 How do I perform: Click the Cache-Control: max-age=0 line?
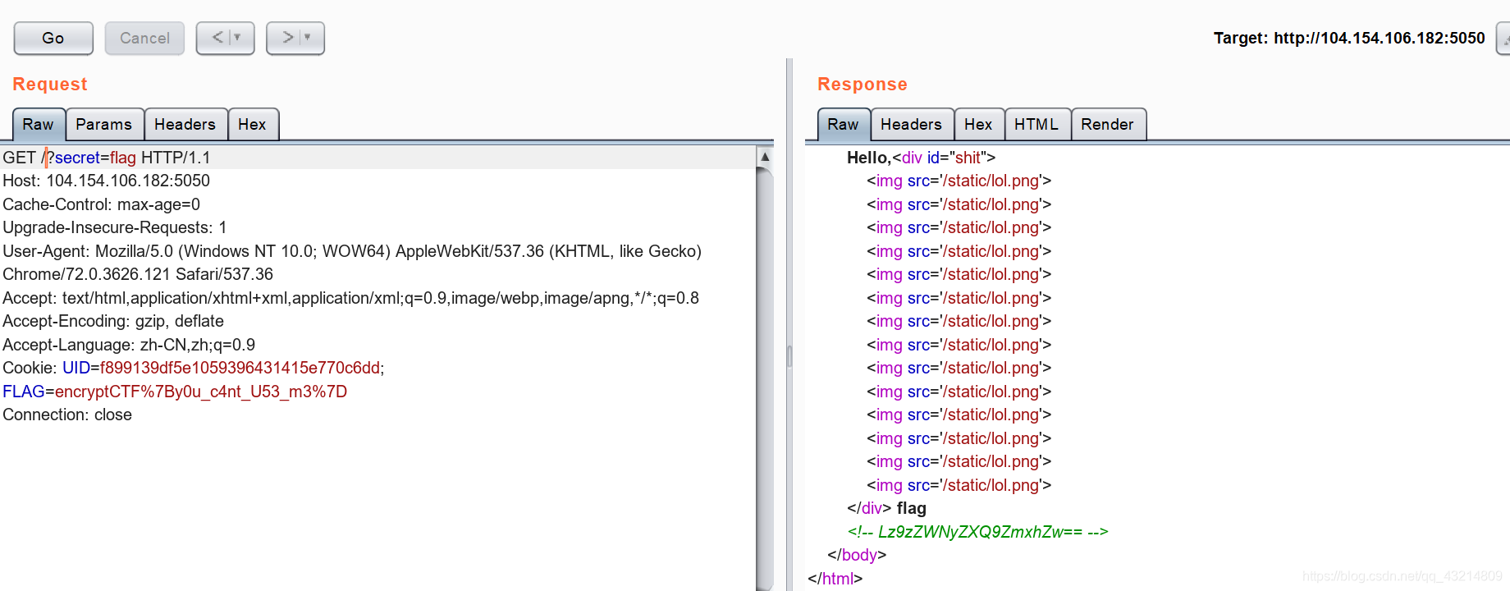click(x=101, y=204)
